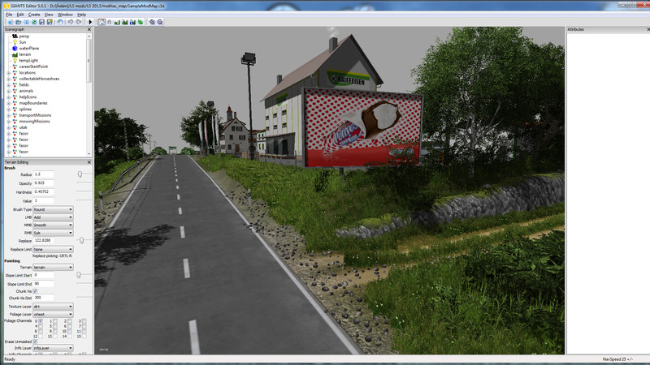Click the Scenegraph vertical scrollbar
Viewport: 650px width, 365px height.
(89, 94)
